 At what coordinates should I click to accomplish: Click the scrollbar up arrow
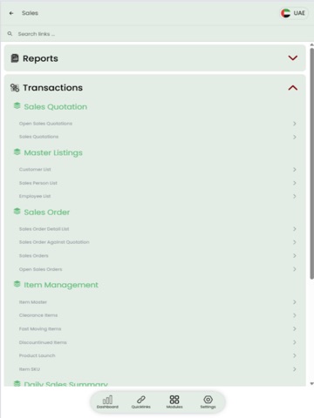(311, 44)
